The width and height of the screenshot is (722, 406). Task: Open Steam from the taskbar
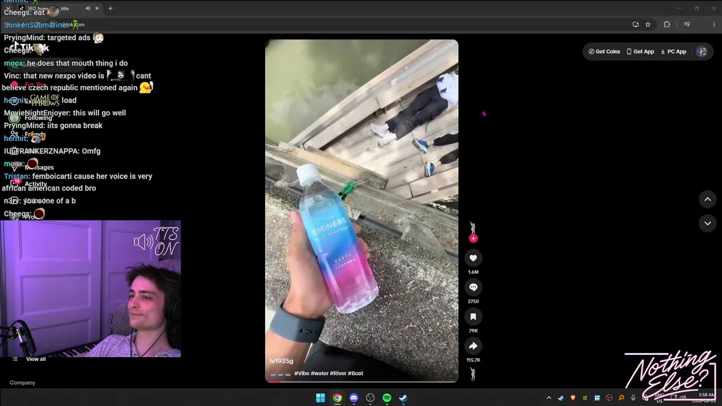tap(403, 398)
